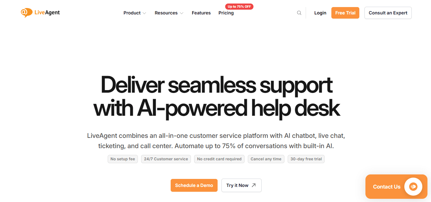The image size is (431, 202).
Task: Click the LiveAgent wordmark text
Action: coord(47,13)
